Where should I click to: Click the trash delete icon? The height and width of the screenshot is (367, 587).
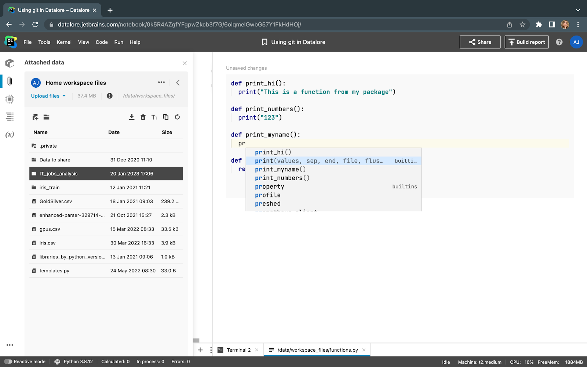pyautogui.click(x=143, y=117)
